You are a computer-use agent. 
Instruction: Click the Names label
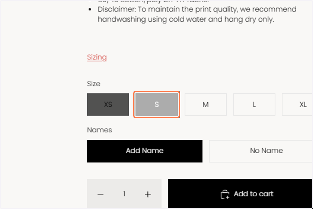click(x=99, y=130)
